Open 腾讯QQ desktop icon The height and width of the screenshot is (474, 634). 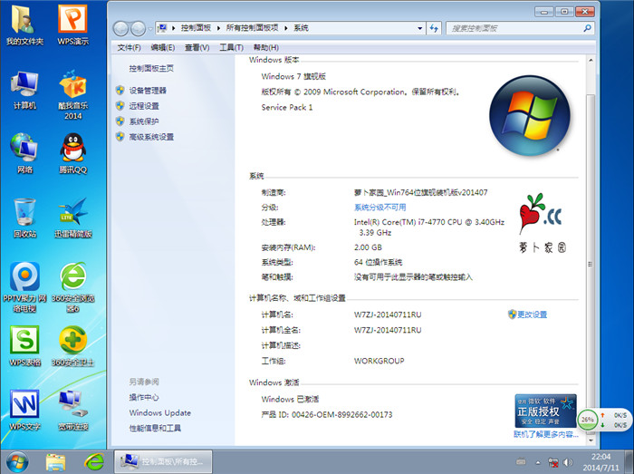(73, 150)
